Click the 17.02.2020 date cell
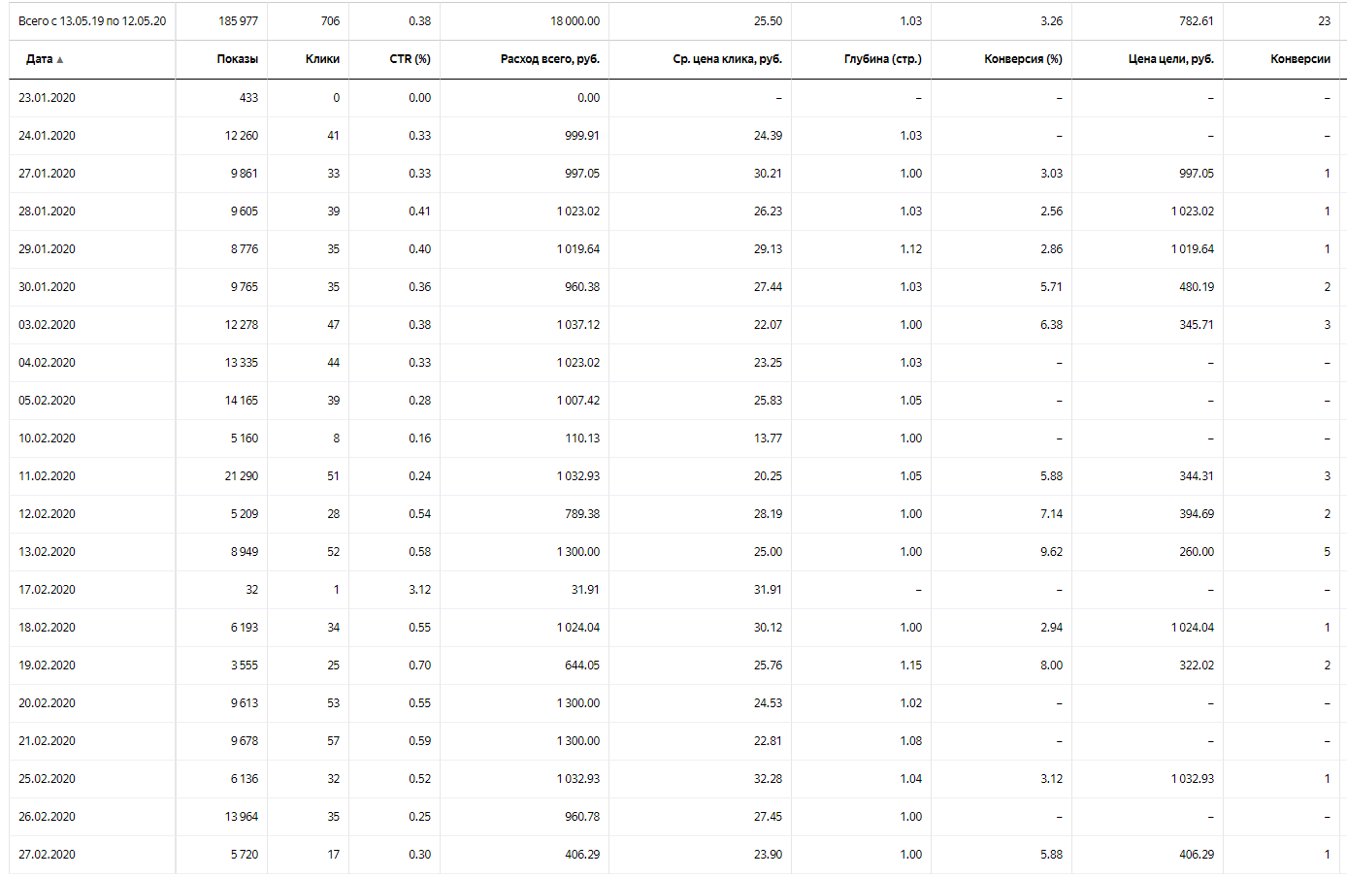This screenshot has height=877, width=1347. coord(47,590)
